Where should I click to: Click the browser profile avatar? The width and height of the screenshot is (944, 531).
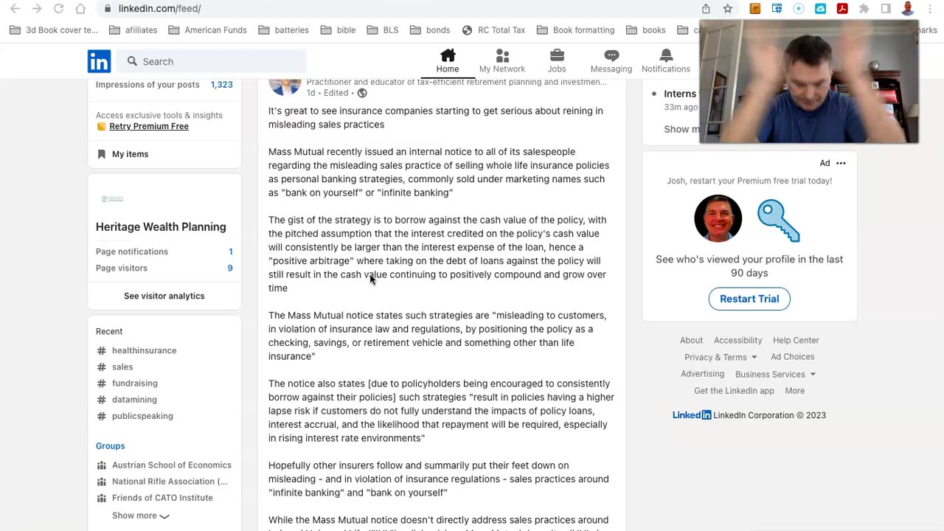909,9
